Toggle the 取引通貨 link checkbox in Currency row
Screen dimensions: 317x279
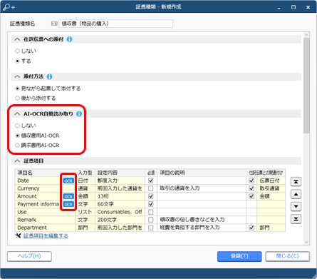point(251,188)
